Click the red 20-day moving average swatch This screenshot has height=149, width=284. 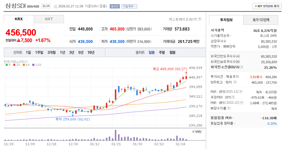coord(14,65)
